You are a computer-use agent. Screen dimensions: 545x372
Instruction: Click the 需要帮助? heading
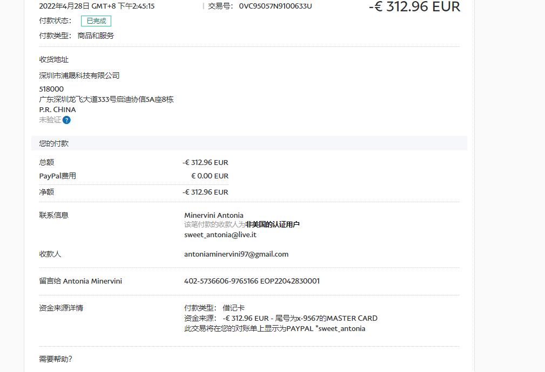click(56, 359)
